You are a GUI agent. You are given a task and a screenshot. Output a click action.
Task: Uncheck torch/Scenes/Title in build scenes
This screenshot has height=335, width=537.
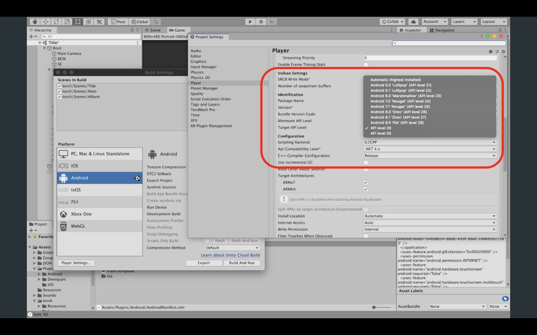60,86
